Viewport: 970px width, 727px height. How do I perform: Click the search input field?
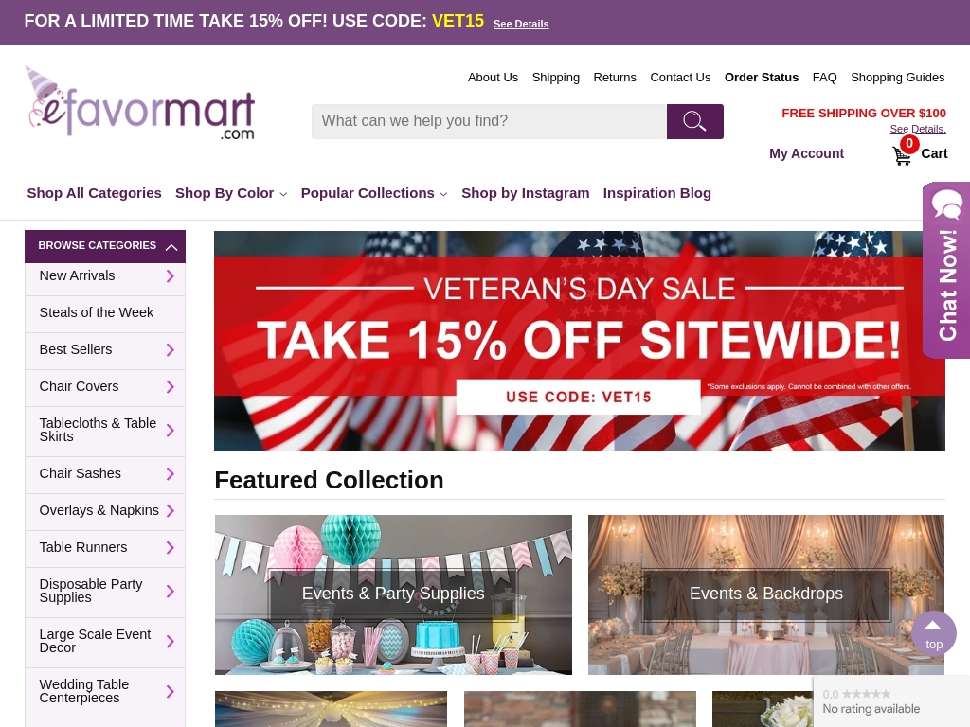pyautogui.click(x=489, y=121)
